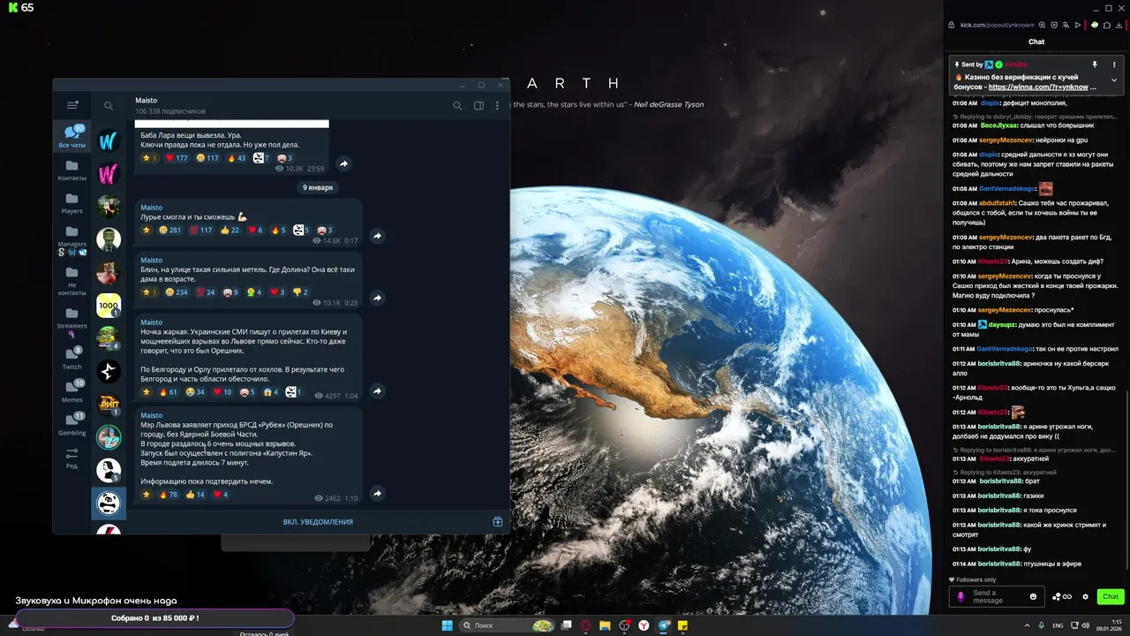Viewport: 1130px width, 636px height.
Task: Click the green extension icon in browser toolbar
Action: coord(1095,25)
